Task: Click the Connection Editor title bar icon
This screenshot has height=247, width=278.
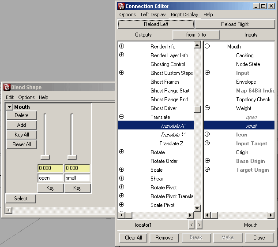Action: coord(121,6)
